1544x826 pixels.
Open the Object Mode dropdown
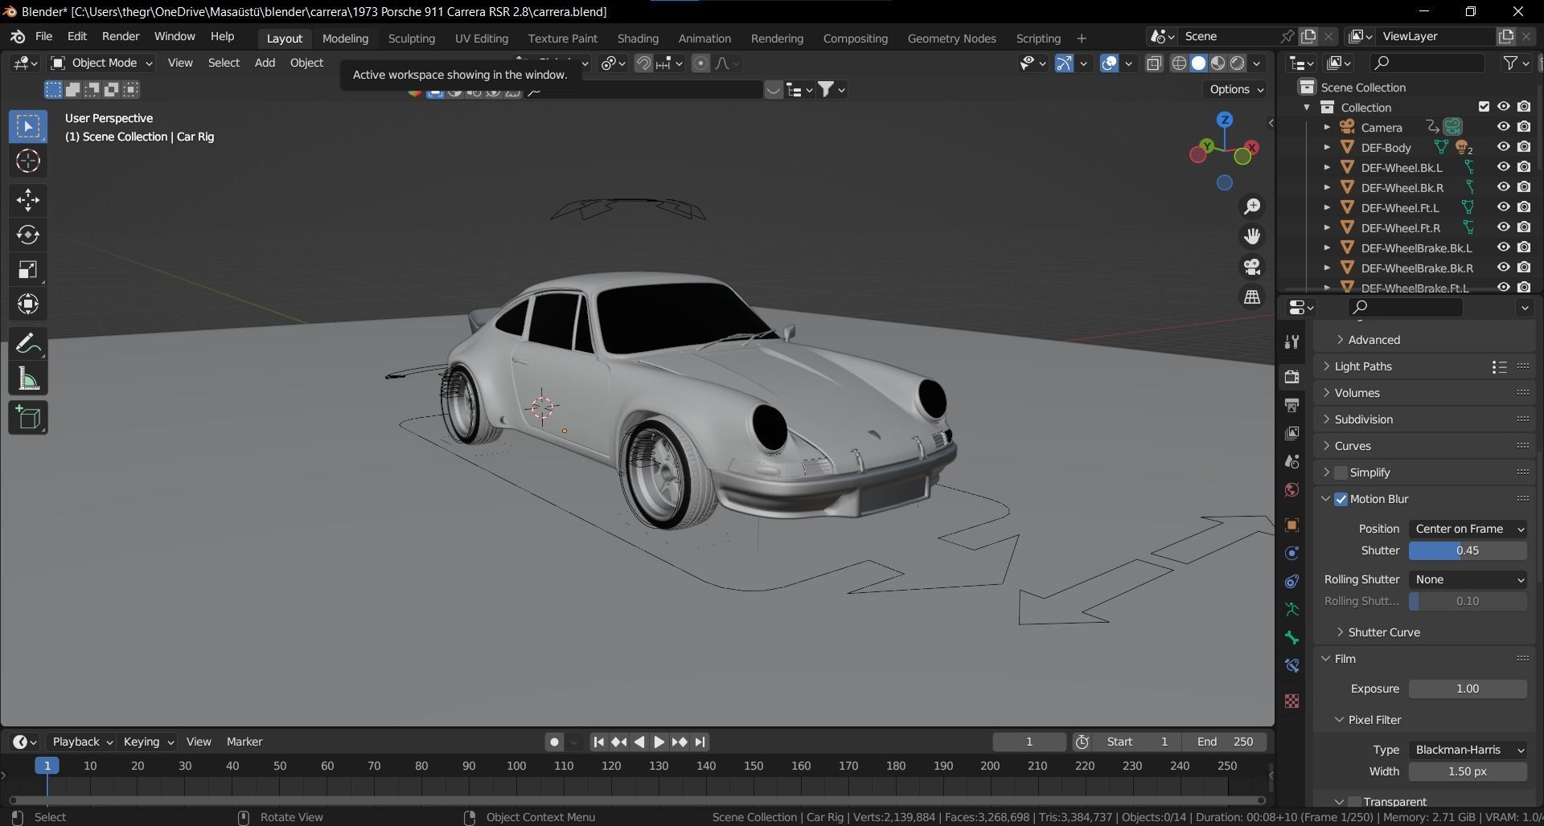point(101,63)
